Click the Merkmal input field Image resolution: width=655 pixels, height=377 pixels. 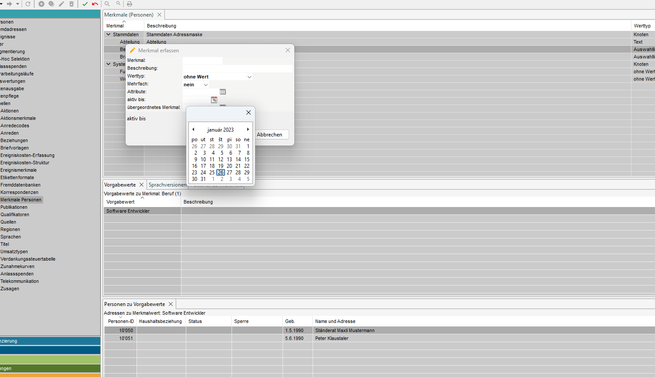(202, 61)
